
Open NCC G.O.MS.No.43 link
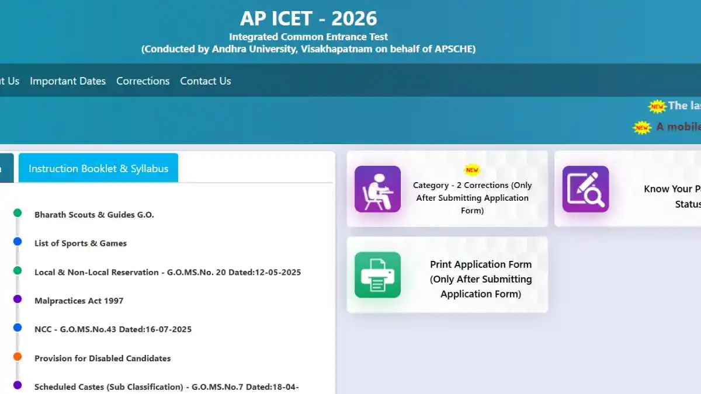tap(113, 329)
